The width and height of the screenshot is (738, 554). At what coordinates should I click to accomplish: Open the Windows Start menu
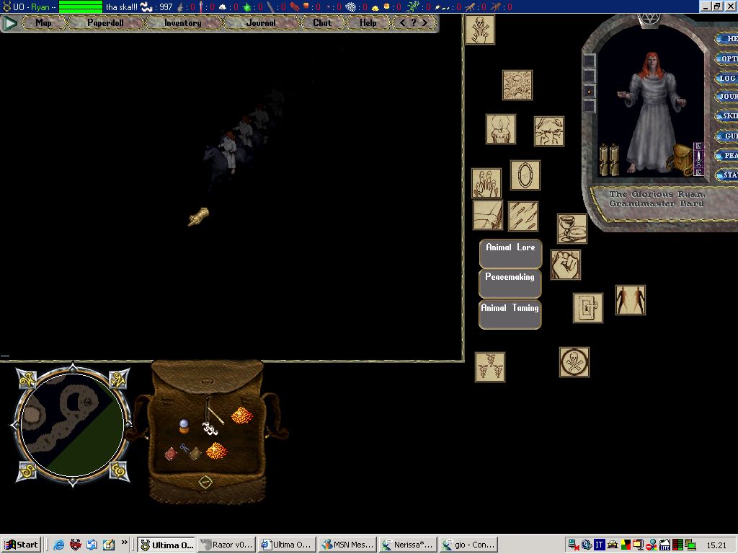click(x=21, y=545)
